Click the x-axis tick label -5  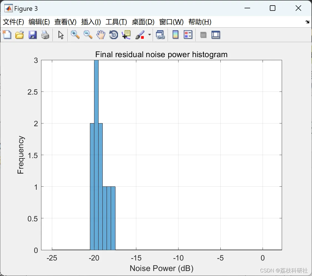tap(220, 258)
